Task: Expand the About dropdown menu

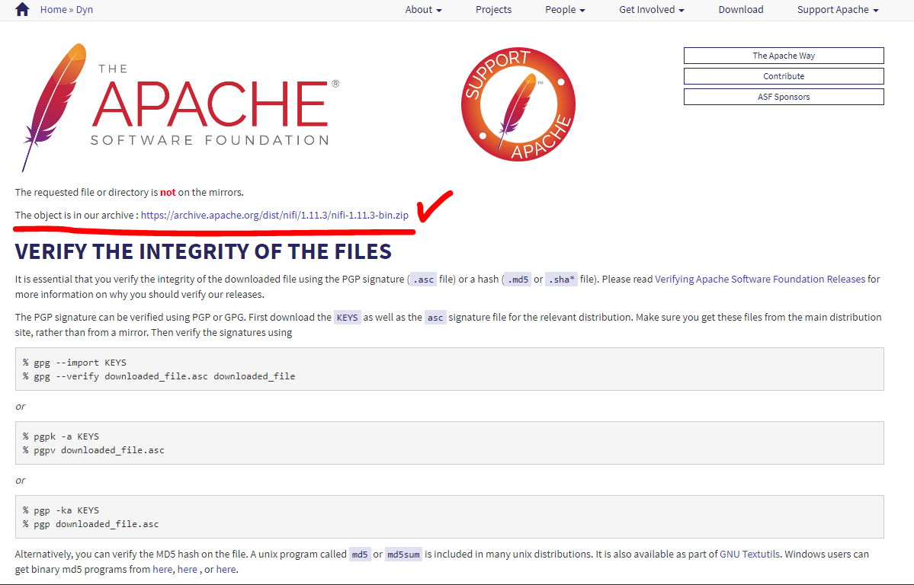Action: pyautogui.click(x=423, y=9)
